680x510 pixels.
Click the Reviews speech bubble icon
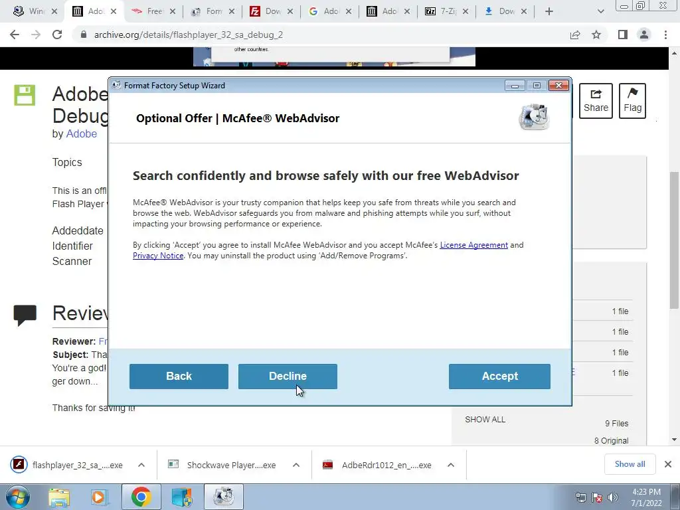click(x=25, y=315)
